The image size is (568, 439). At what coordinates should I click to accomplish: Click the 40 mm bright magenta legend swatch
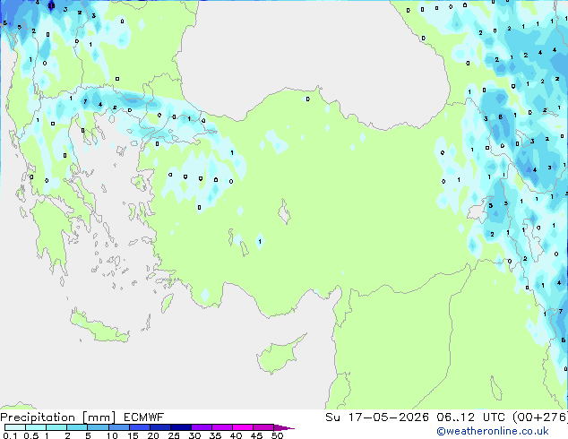[243, 427]
